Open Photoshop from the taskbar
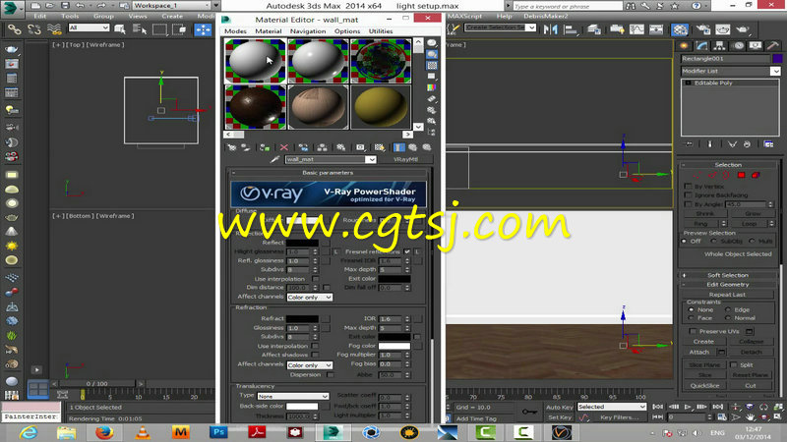 pyautogui.click(x=218, y=432)
